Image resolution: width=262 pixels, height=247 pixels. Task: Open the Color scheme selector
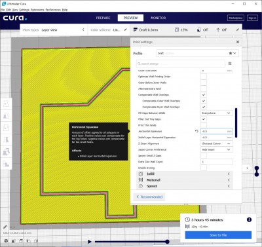click(x=108, y=29)
